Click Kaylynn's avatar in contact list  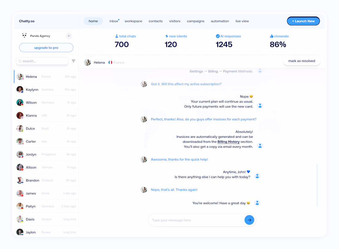(20, 89)
